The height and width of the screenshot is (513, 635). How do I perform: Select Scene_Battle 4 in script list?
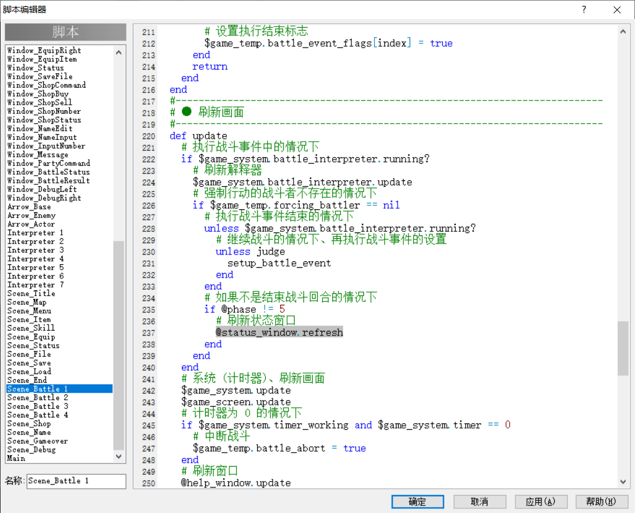[x=60, y=415]
